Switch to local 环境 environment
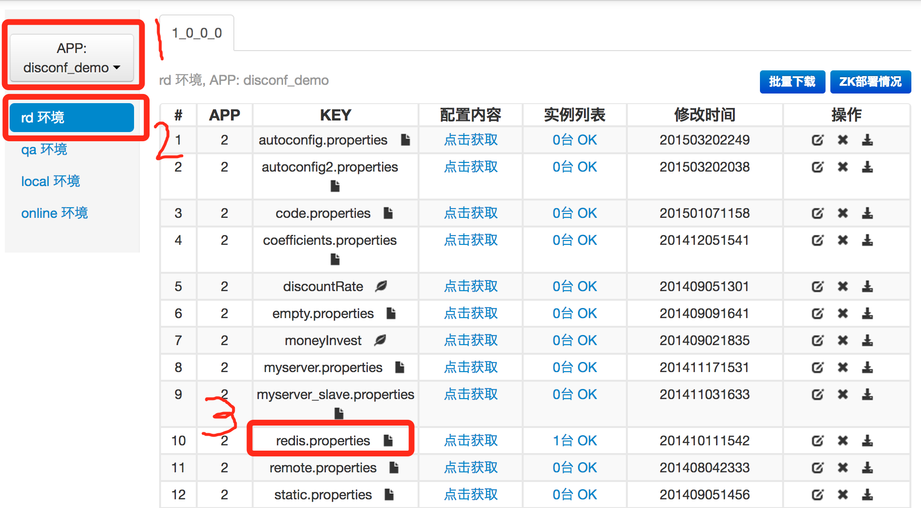921x508 pixels. pyautogui.click(x=51, y=181)
